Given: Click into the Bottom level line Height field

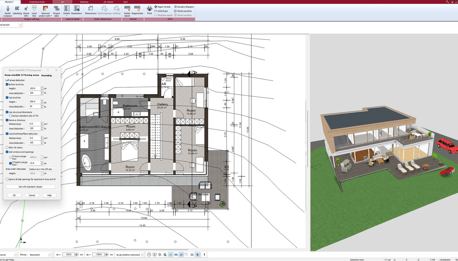Looking at the screenshot, I should coord(34,88).
